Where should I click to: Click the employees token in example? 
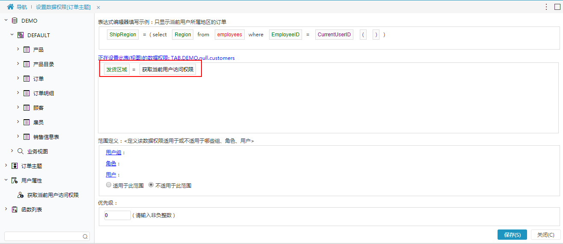230,35
